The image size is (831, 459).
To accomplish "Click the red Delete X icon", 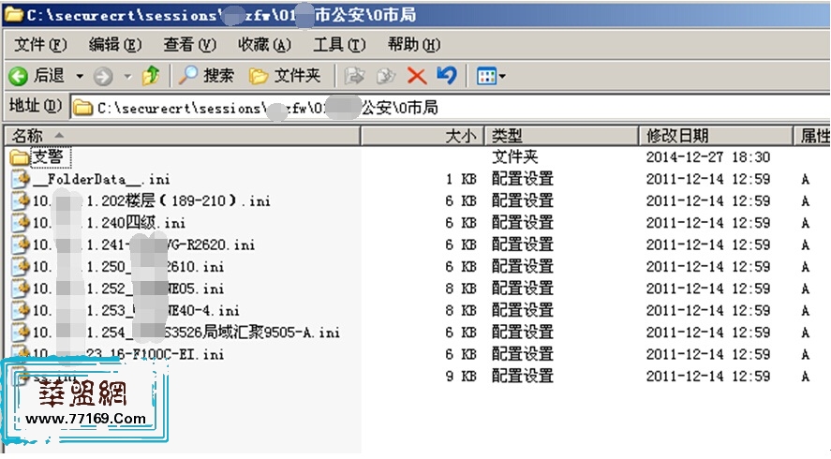I will coord(417,76).
